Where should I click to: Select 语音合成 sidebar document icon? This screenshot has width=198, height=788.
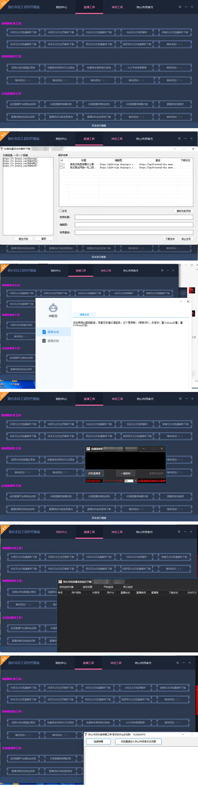pyautogui.click(x=44, y=332)
